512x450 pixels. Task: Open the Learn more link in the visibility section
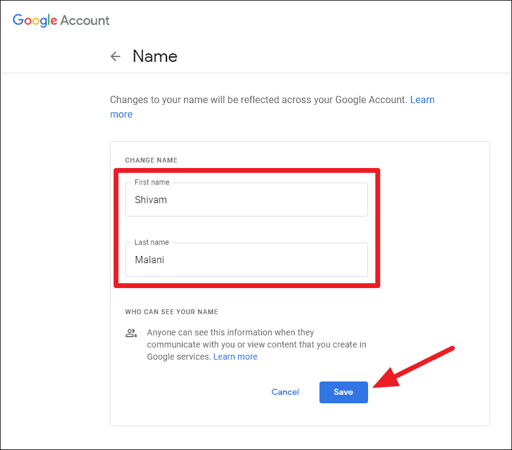pos(235,357)
